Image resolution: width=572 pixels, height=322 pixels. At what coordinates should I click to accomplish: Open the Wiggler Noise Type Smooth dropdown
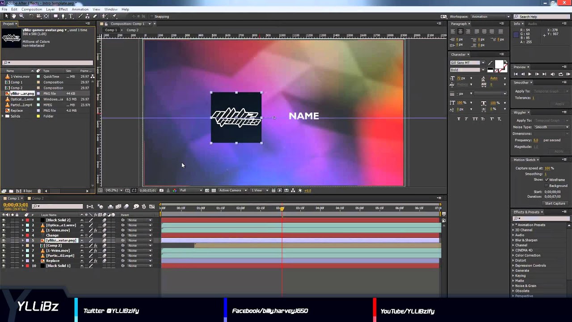(x=551, y=127)
